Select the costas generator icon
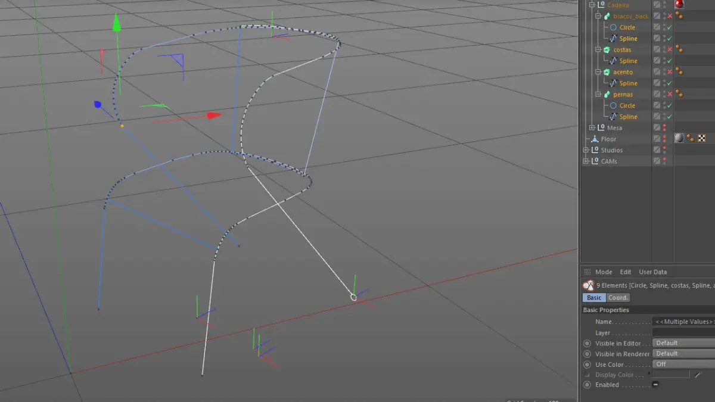Image resolution: width=715 pixels, height=402 pixels. pos(607,50)
